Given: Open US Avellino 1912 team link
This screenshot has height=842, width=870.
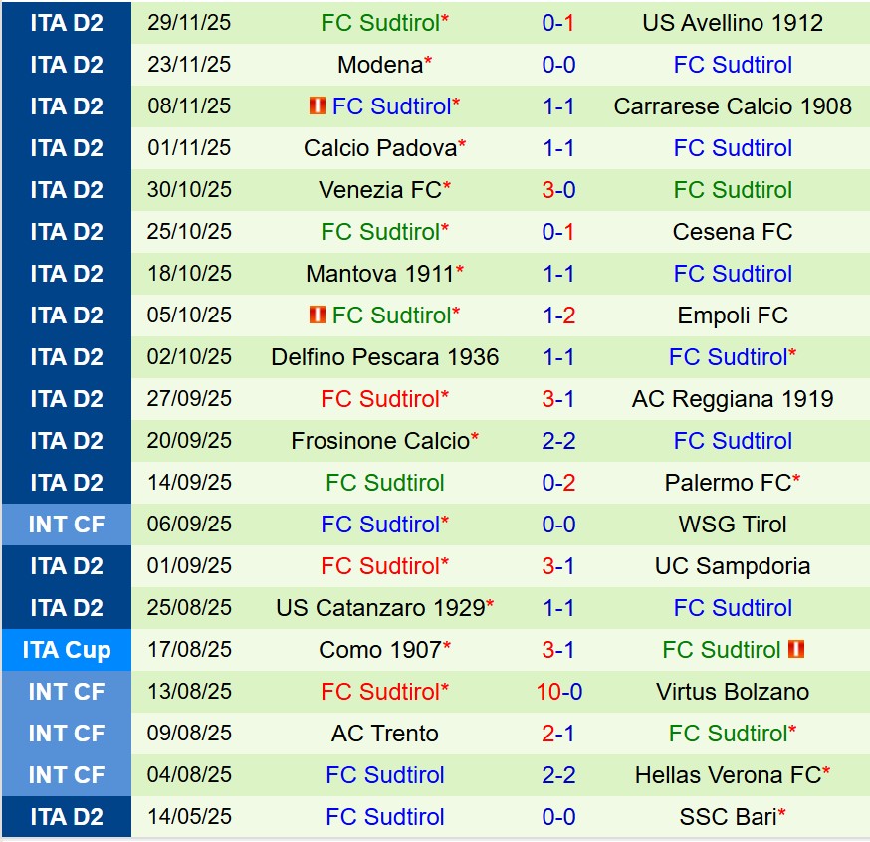Looking at the screenshot, I should pyautogui.click(x=733, y=23).
